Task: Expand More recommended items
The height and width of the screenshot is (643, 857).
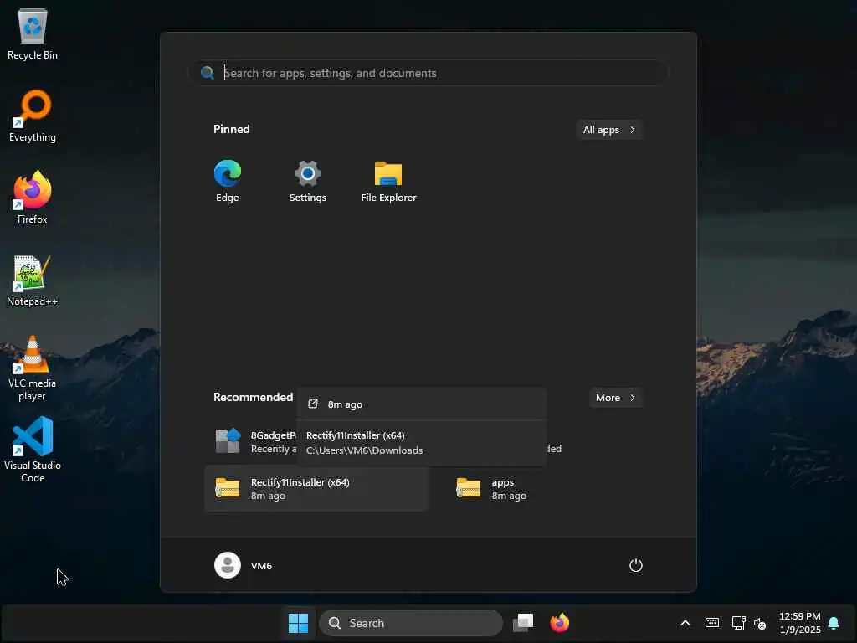Action: [x=615, y=398]
